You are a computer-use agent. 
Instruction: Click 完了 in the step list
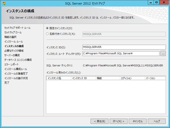tap(7, 83)
